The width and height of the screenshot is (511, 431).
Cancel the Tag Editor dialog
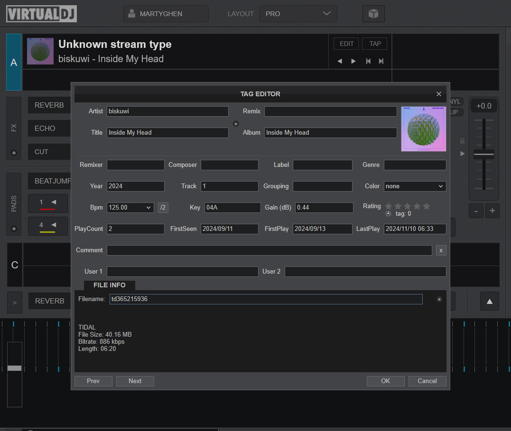pos(427,381)
